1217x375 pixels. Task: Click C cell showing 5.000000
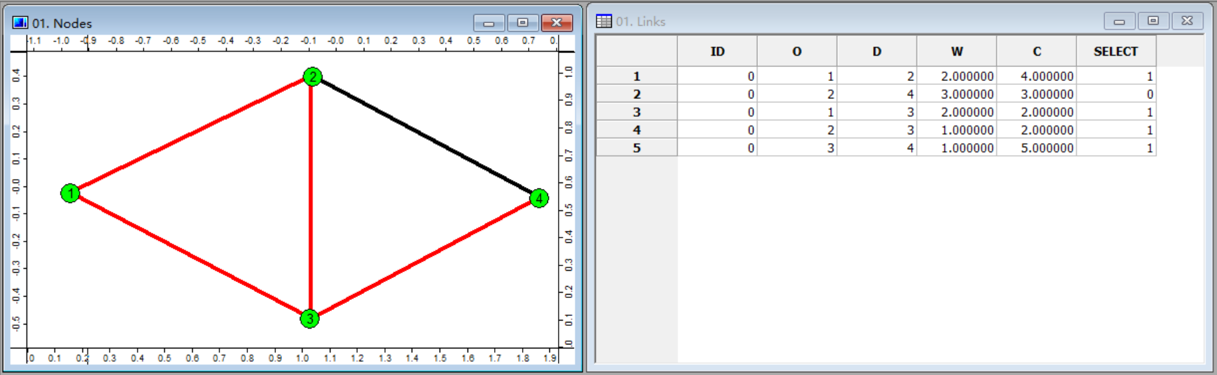pyautogui.click(x=1036, y=147)
